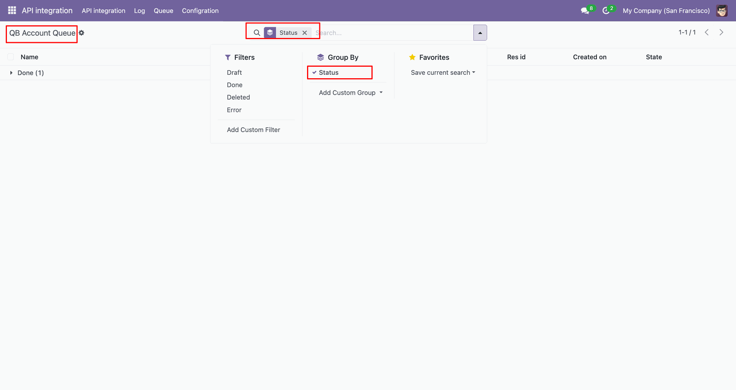Click the QB Account Queue breadcrumb title
The image size is (736, 390).
[42, 33]
